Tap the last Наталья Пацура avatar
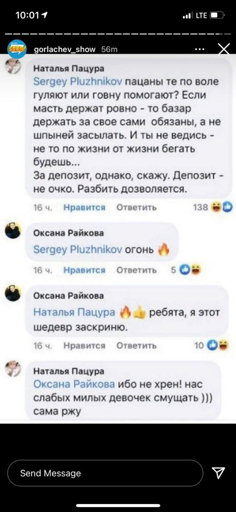Image resolution: width=236 pixels, height=512 pixels. coord(13,368)
